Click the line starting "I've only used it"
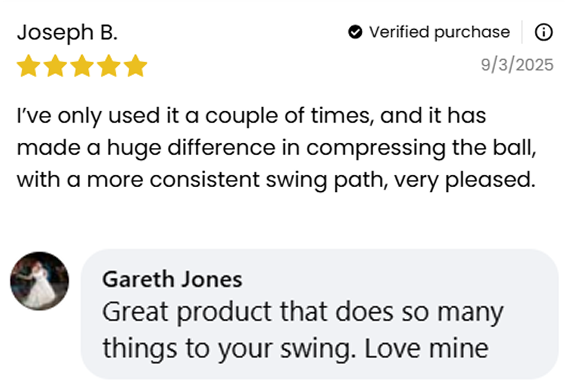 tap(251, 116)
